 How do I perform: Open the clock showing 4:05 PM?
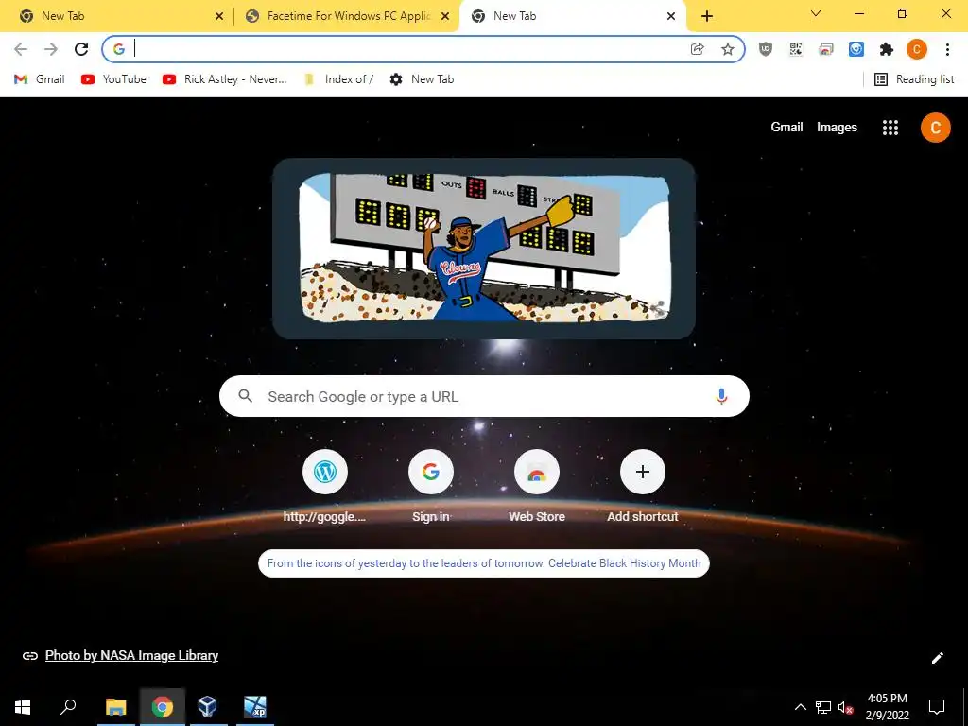click(x=887, y=707)
